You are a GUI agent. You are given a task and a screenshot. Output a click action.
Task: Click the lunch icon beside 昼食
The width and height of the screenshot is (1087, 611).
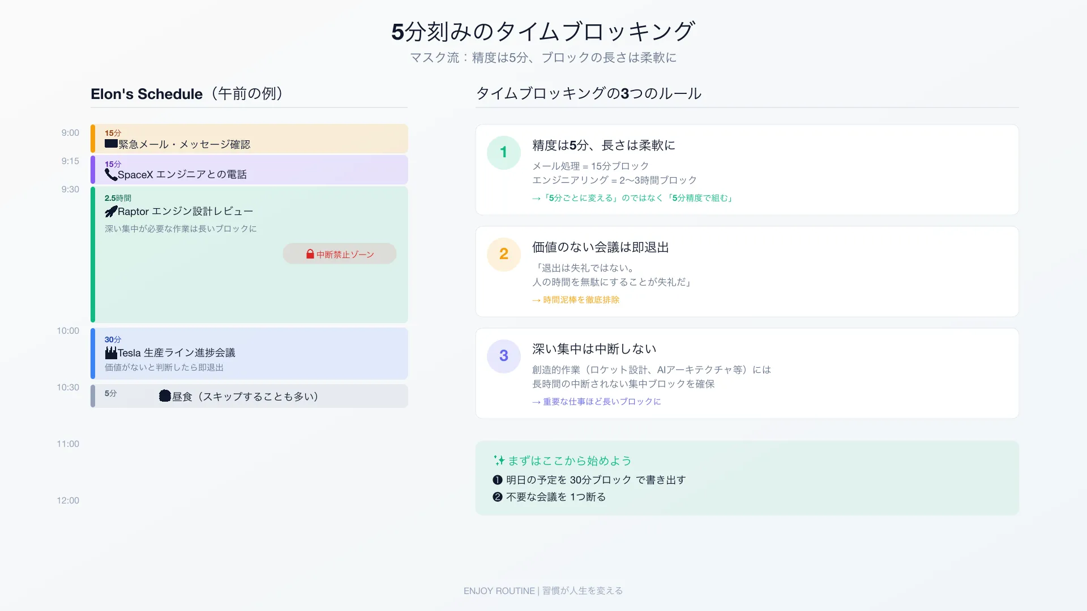(165, 396)
